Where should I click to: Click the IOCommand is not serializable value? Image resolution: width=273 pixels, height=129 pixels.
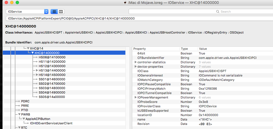(x=220, y=75)
